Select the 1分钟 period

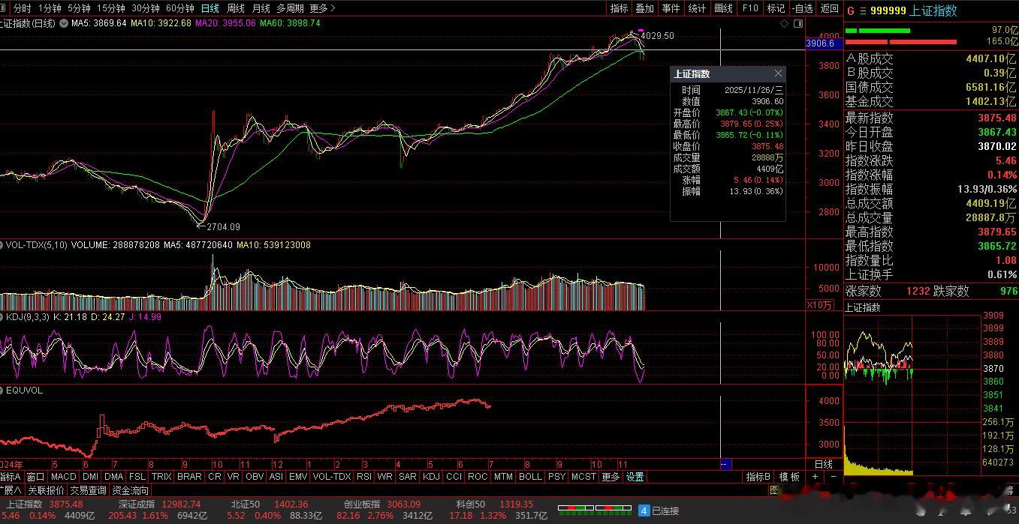(x=49, y=8)
